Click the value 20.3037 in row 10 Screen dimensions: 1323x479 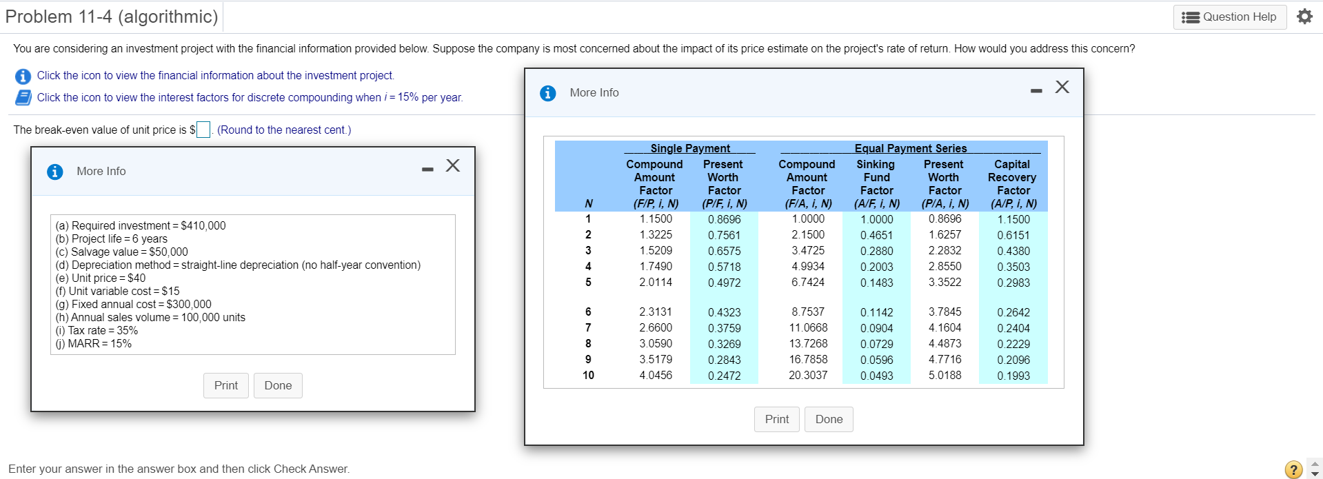point(808,375)
